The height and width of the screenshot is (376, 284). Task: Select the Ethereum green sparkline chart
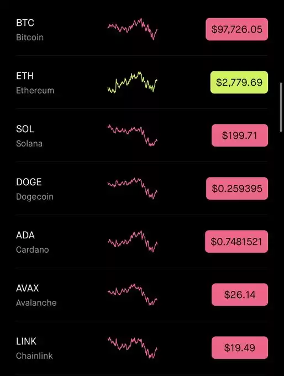pyautogui.click(x=133, y=82)
